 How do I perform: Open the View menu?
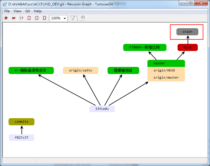pyautogui.click(x=17, y=11)
